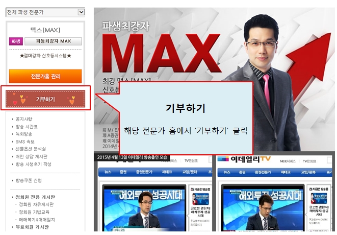
Task: Click the 2015년 4월 13일 이데일리 방송출연 caption
Action: coord(132,157)
